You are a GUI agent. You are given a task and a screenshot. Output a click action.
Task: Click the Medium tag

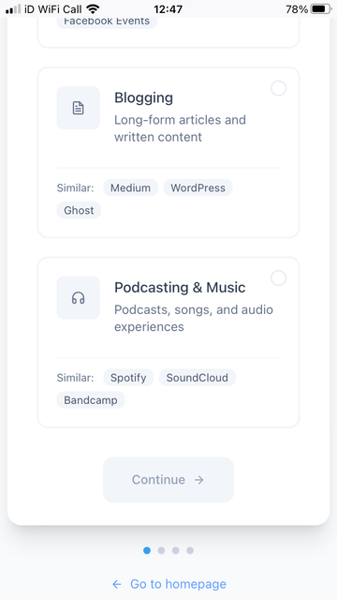click(x=130, y=187)
